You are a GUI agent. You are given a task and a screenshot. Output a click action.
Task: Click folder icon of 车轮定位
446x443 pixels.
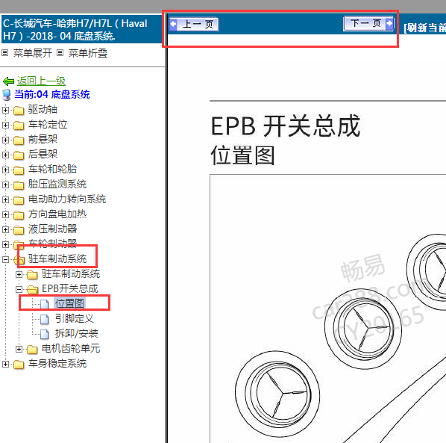click(19, 125)
